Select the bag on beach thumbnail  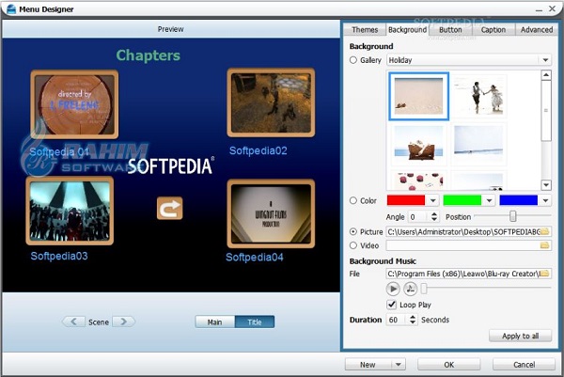click(x=418, y=145)
